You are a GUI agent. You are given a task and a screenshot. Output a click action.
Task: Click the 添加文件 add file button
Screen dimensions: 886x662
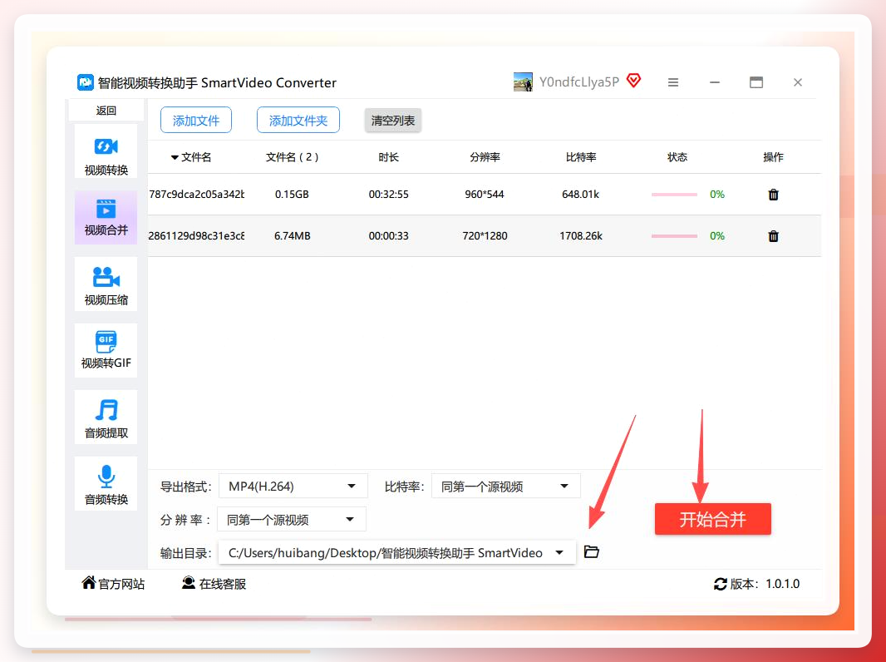click(195, 121)
